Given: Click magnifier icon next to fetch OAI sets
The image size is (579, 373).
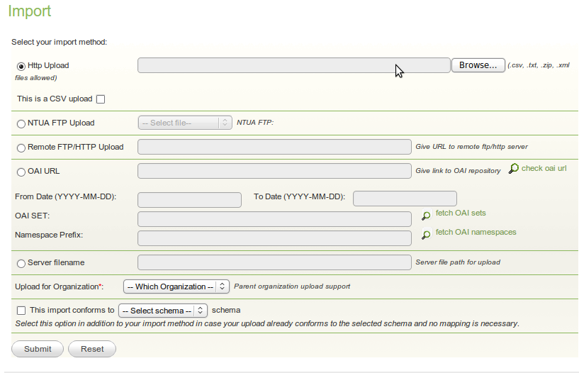Looking at the screenshot, I should pyautogui.click(x=426, y=216).
